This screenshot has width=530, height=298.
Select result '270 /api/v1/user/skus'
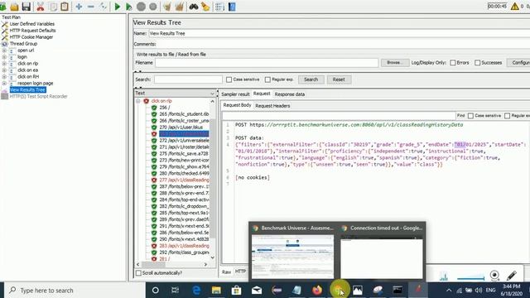coord(181,127)
